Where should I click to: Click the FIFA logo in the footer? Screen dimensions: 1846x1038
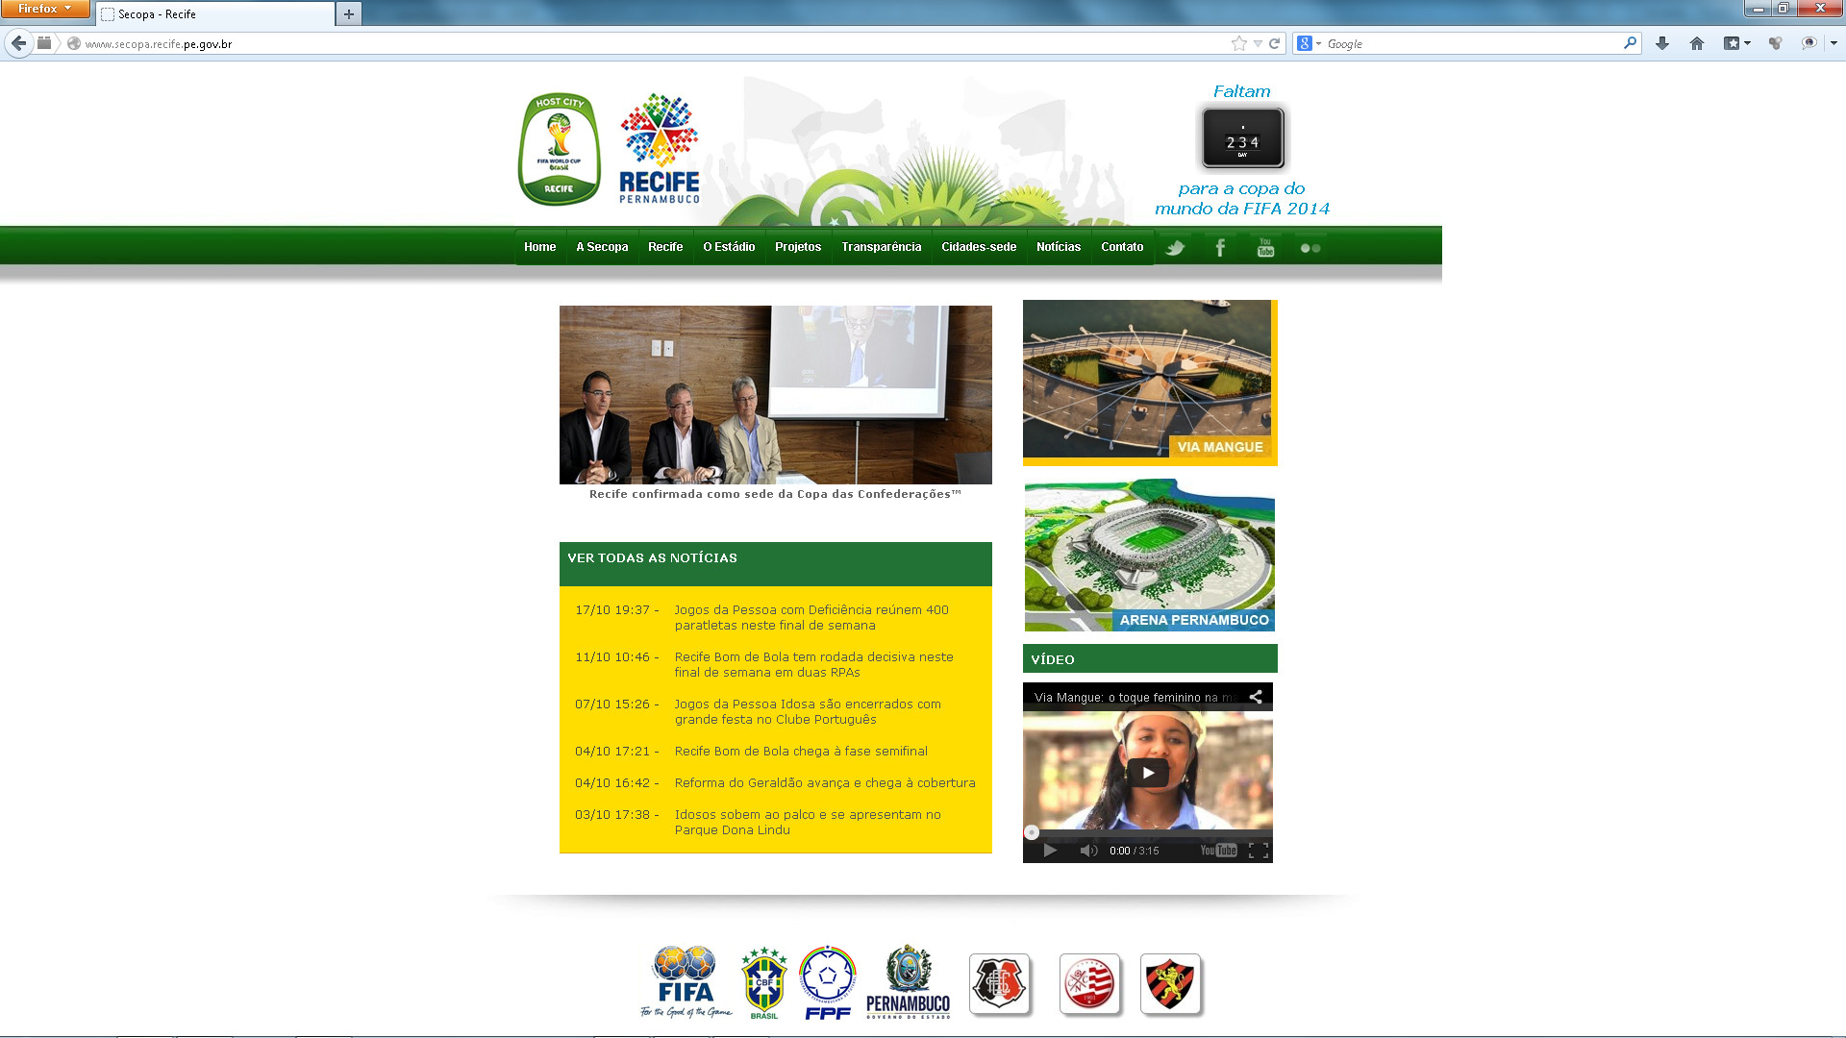[686, 981]
